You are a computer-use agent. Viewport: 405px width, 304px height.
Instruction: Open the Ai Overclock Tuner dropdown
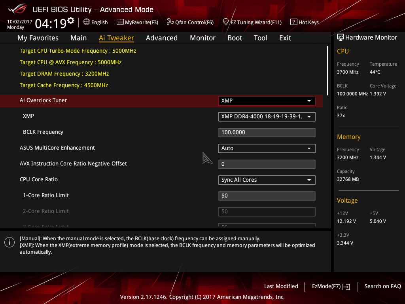[267, 101]
